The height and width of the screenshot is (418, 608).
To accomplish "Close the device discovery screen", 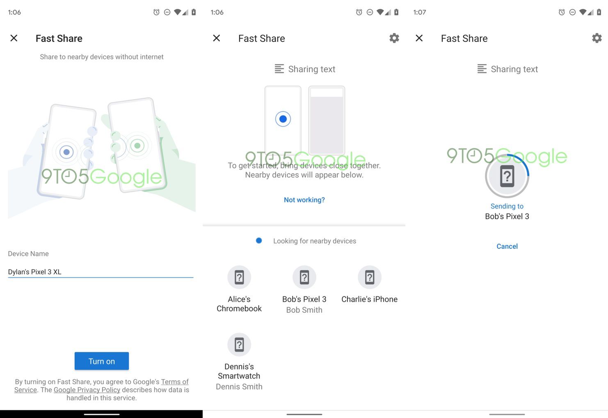I will (216, 38).
